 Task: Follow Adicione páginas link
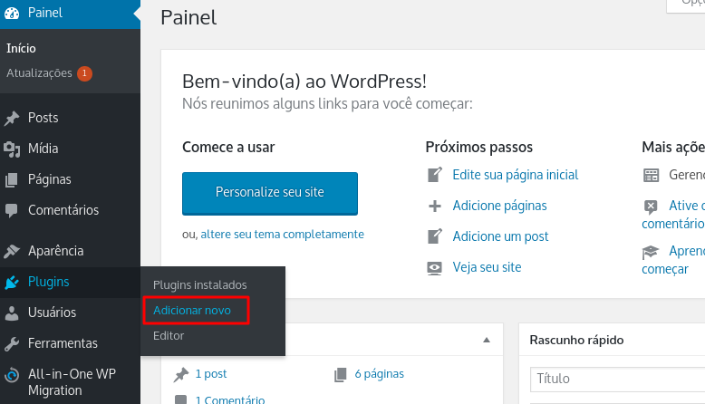[x=499, y=206]
